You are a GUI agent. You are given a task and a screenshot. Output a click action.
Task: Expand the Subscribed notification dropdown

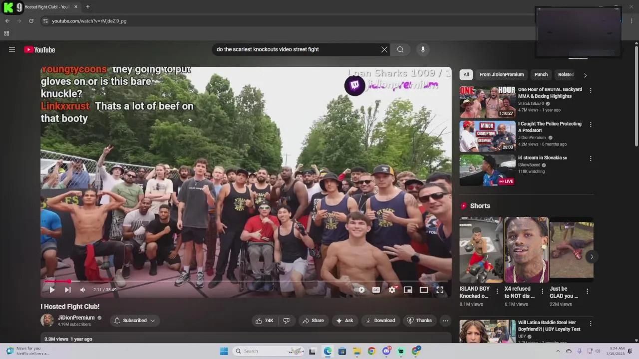coord(134,321)
